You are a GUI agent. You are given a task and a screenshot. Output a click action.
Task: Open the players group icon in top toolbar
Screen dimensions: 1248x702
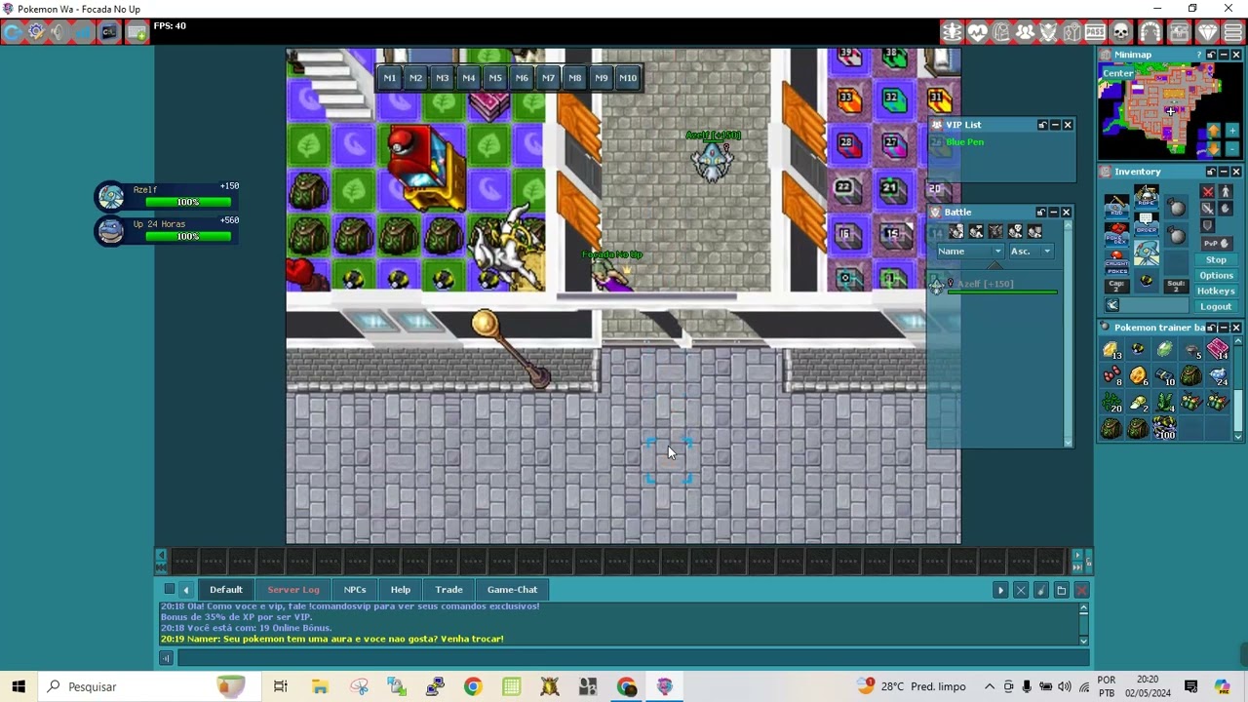click(x=1025, y=32)
